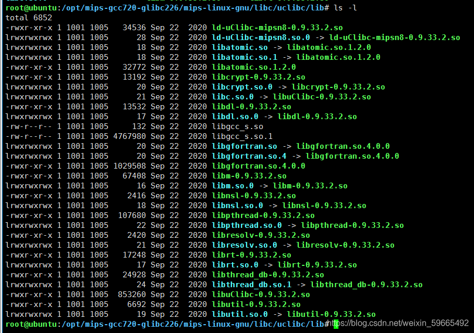Select file size 32772 of libatomic.so.1.2.0
This screenshot has width=474, height=333.
pos(134,67)
